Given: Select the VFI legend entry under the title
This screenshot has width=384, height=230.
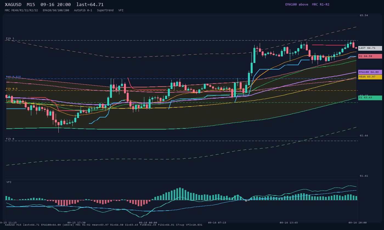Looking at the screenshot, I should coord(121,10).
